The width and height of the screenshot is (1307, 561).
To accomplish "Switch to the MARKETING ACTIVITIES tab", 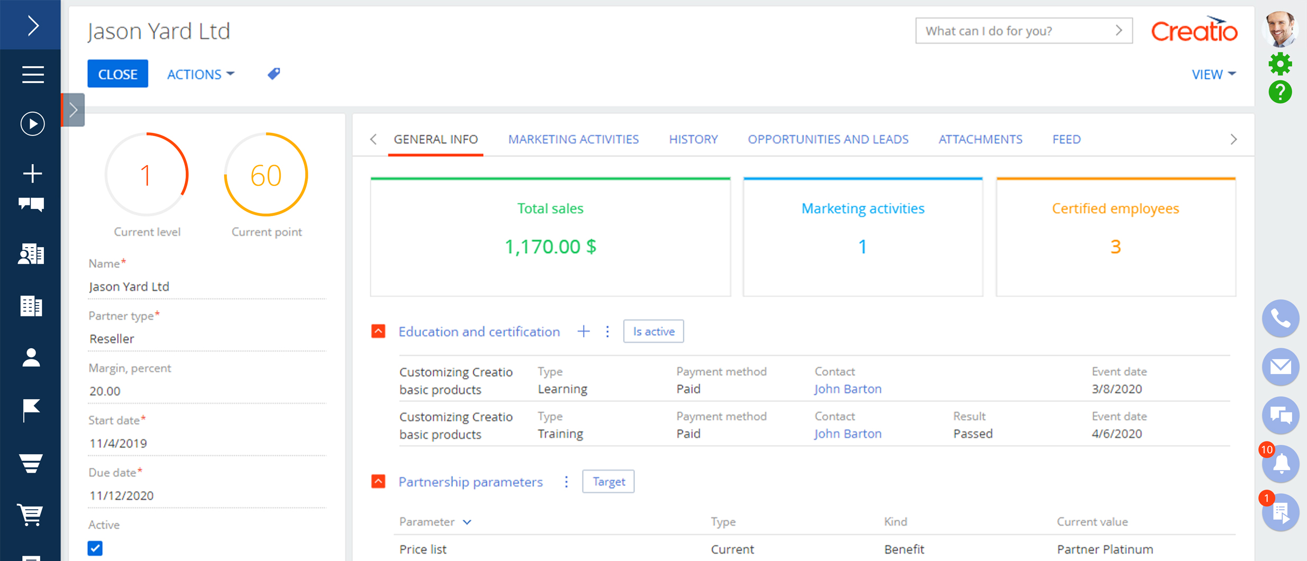I will [574, 139].
